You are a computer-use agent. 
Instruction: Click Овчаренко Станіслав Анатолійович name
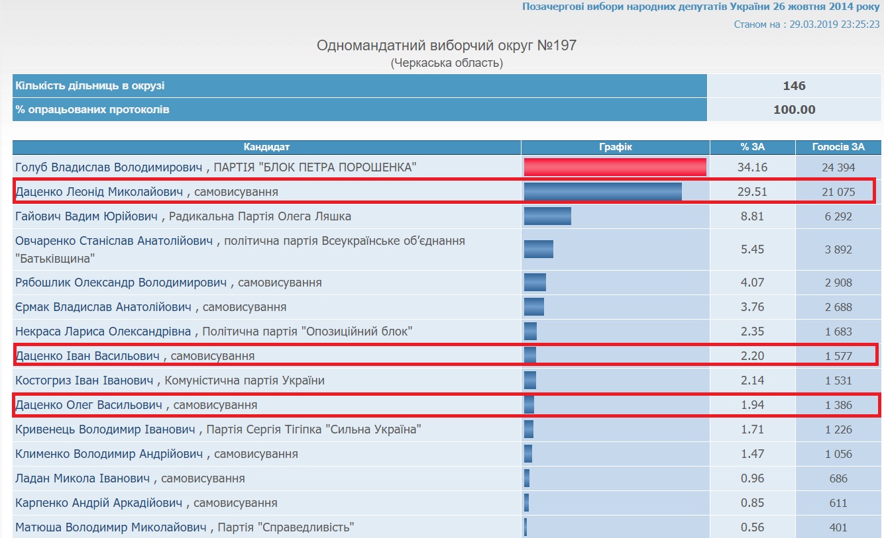tap(114, 241)
